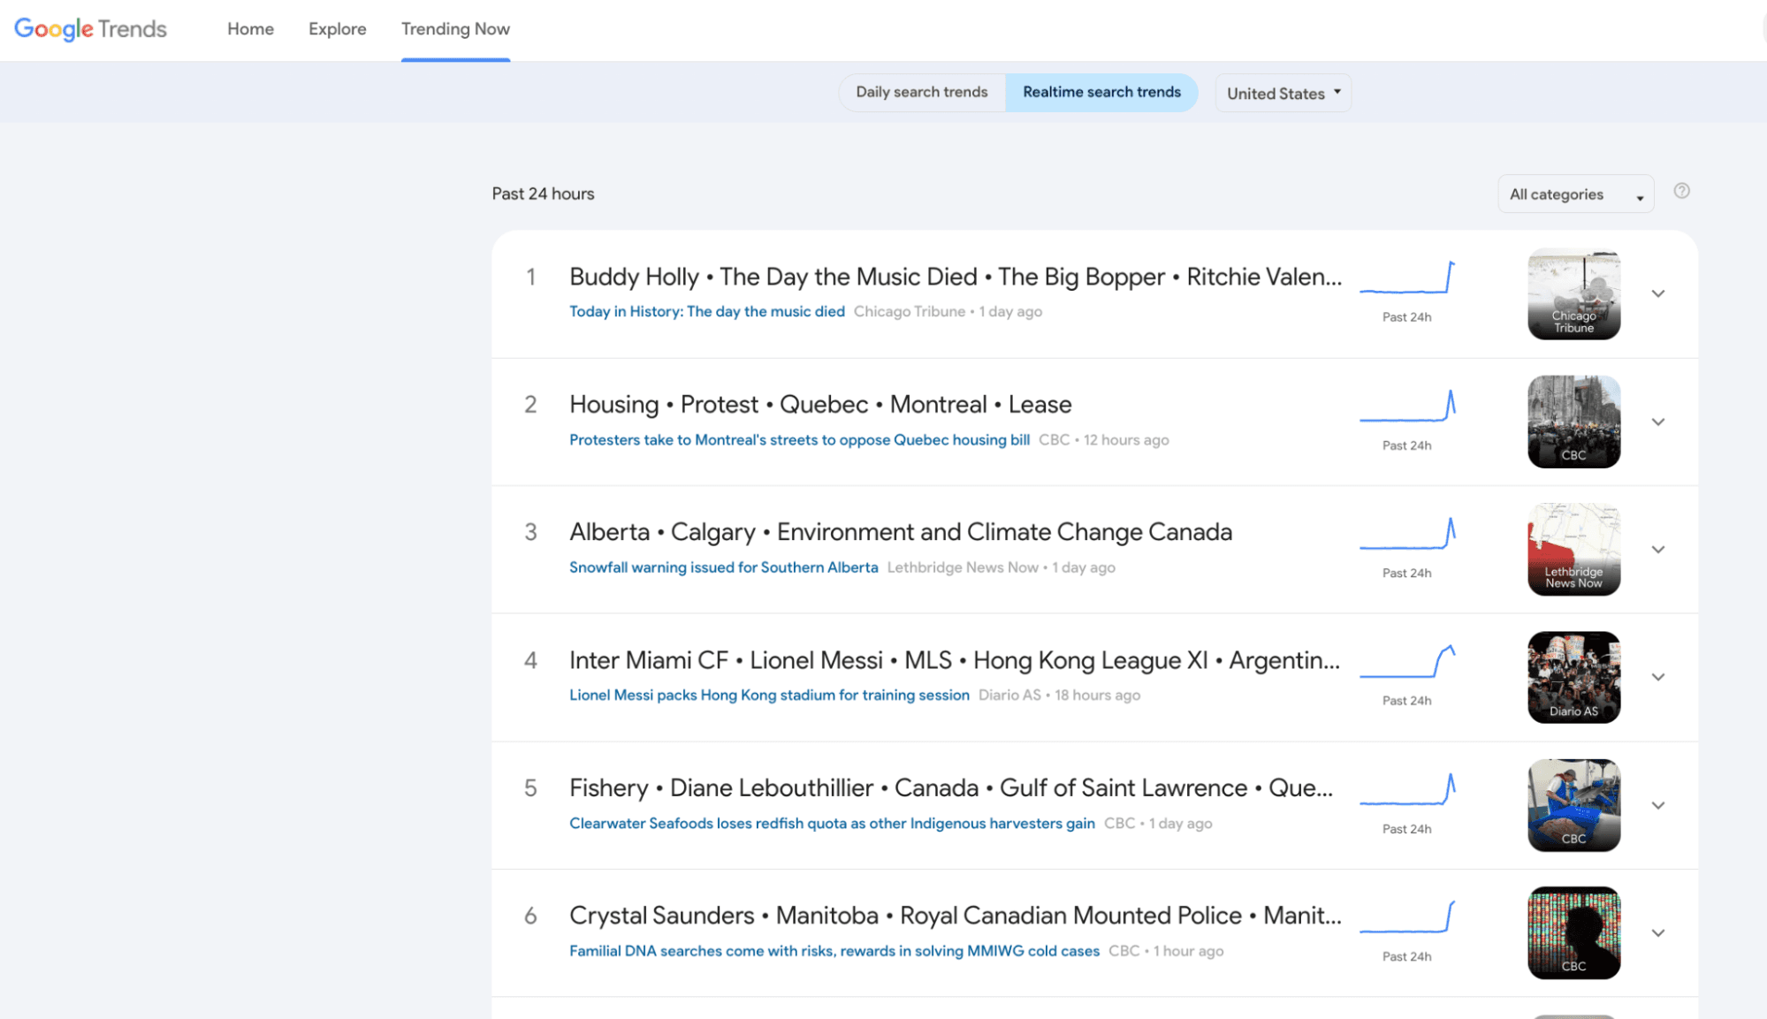
Task: Open the Chicago Tribune article thumbnail
Action: (1573, 294)
